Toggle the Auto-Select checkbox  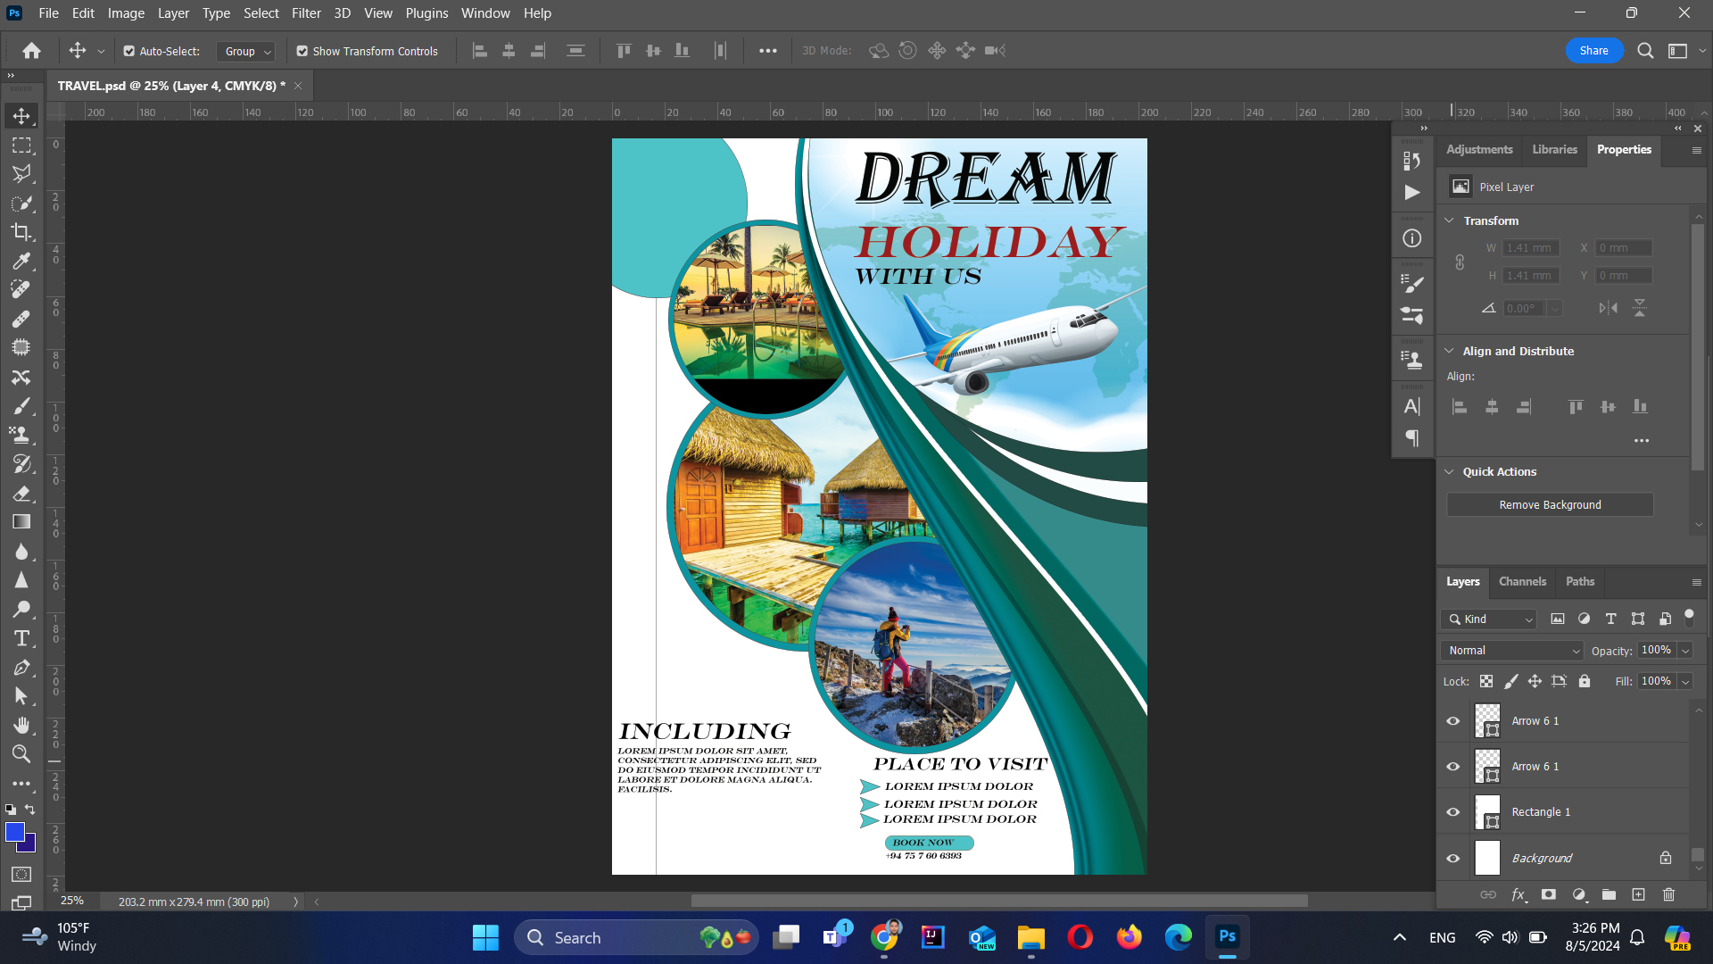pyautogui.click(x=129, y=52)
